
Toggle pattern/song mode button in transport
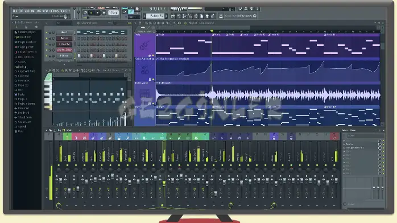click(x=85, y=13)
